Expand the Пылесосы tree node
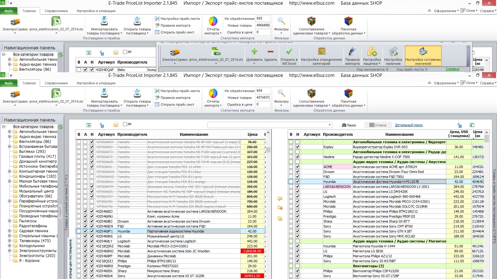 click(9, 221)
